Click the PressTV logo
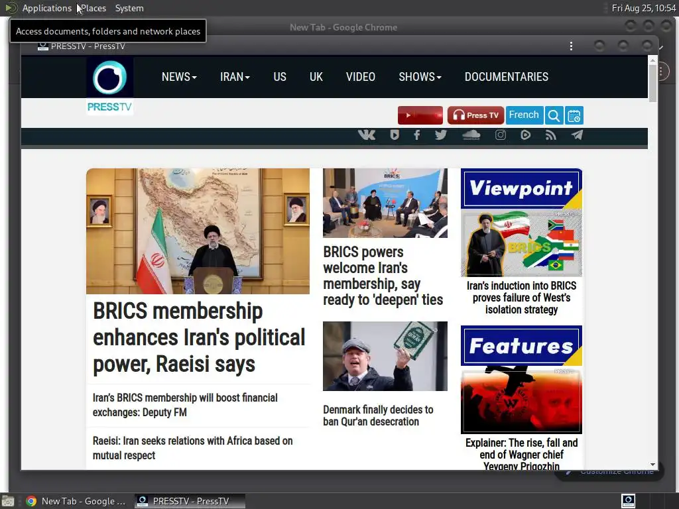The image size is (679, 509). (109, 85)
